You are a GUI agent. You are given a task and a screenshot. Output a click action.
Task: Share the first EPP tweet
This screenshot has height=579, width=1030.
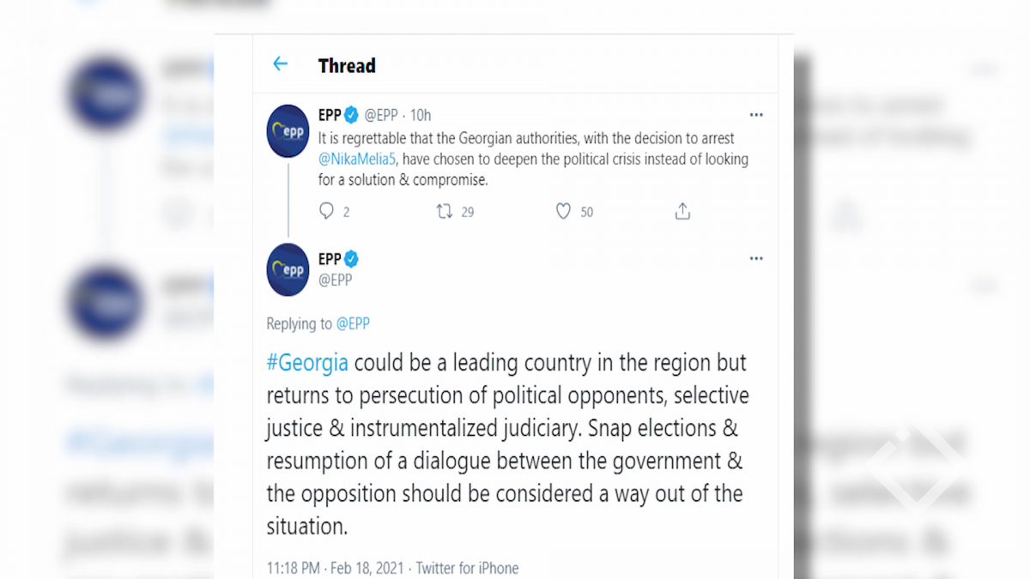682,211
